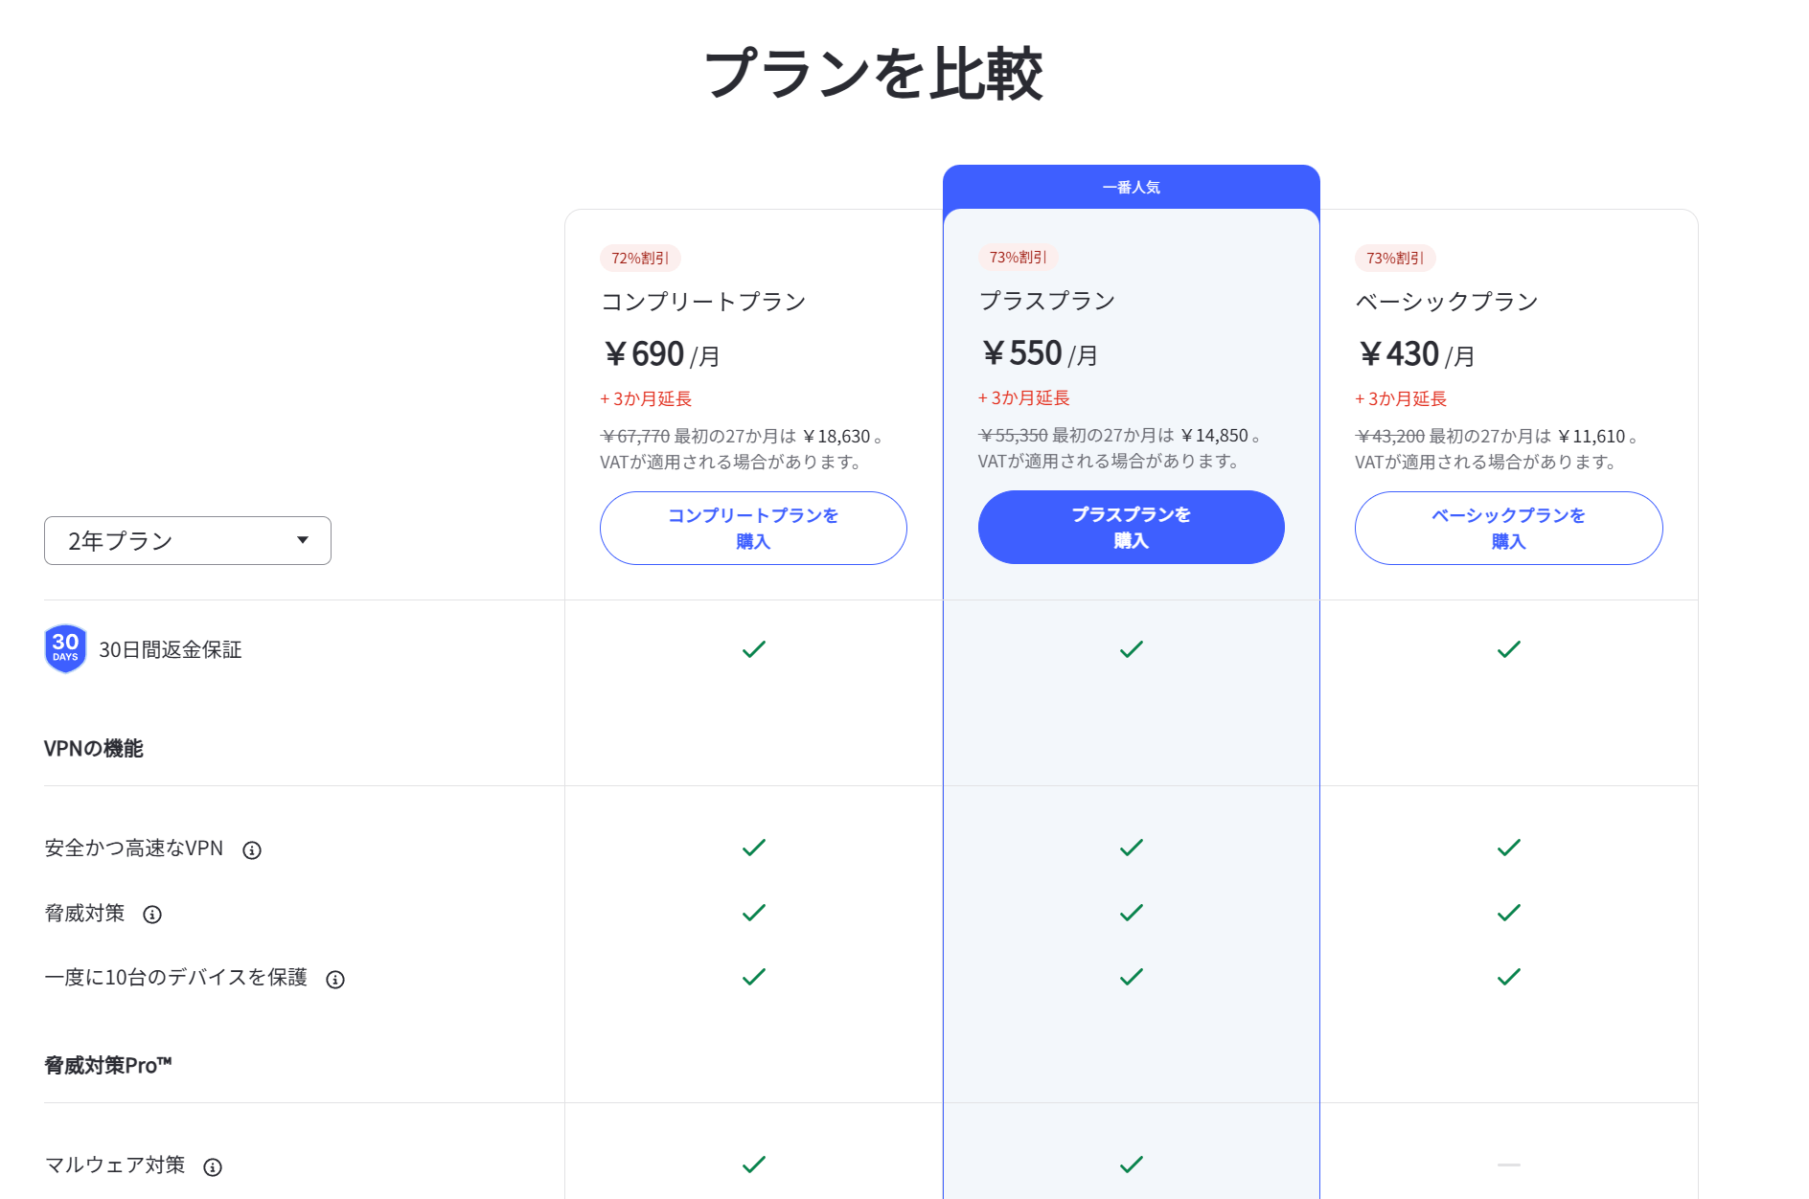Click info icon next to 安全かつ高速なVPN
1809x1199 pixels.
[x=252, y=850]
